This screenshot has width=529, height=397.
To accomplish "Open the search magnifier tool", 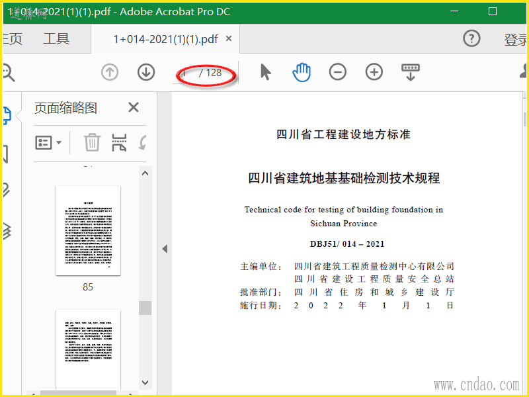I will click(8, 73).
